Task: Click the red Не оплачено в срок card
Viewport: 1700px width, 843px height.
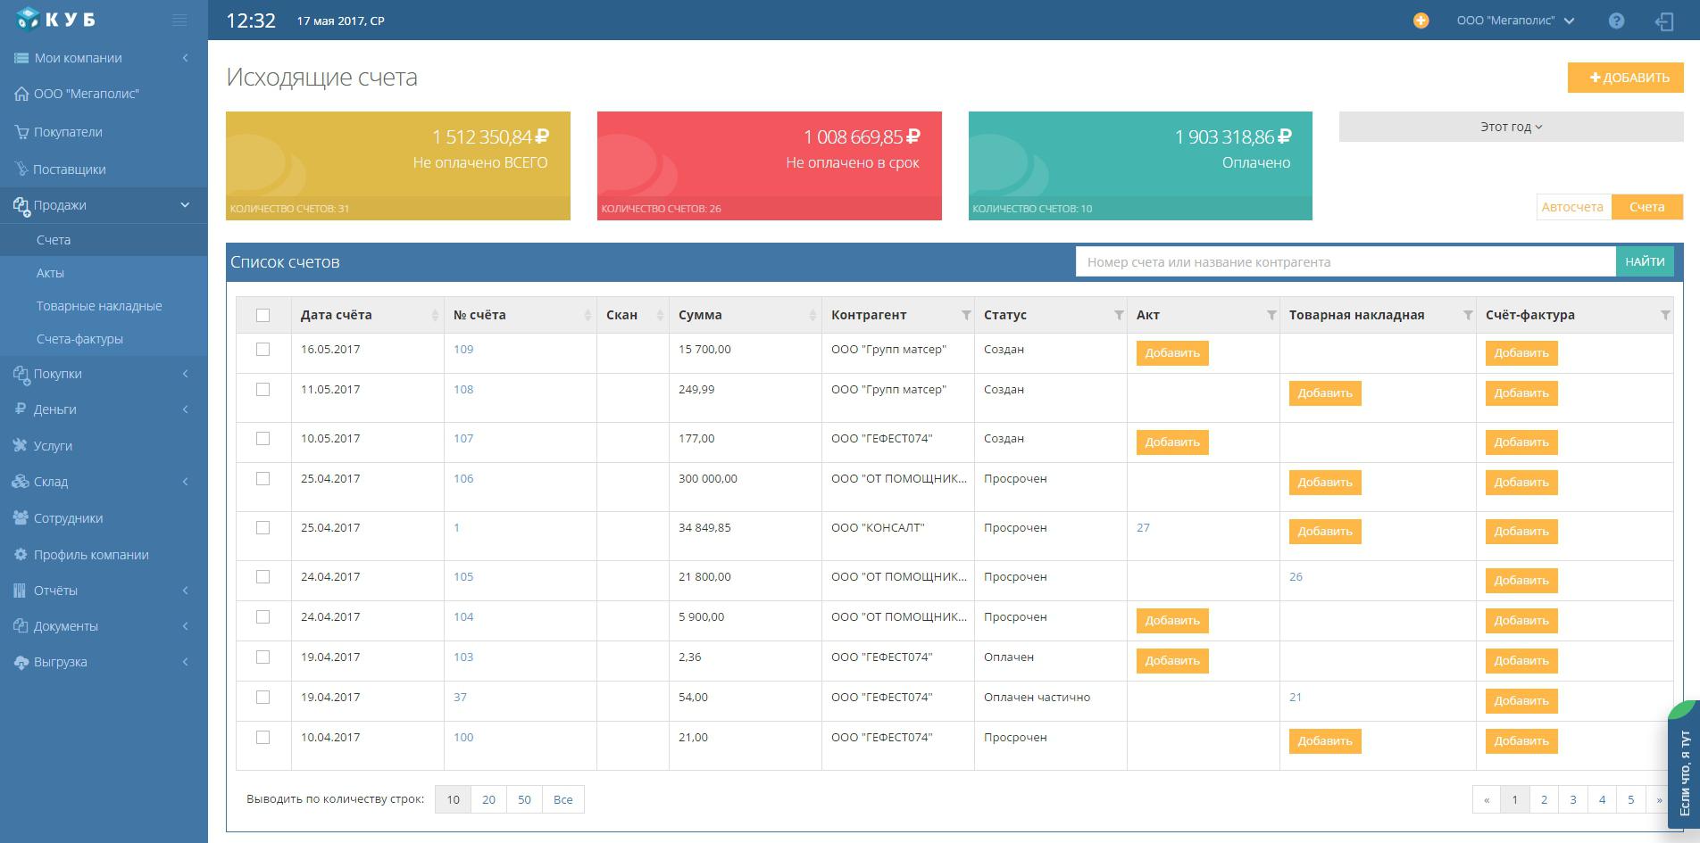Action: click(770, 166)
